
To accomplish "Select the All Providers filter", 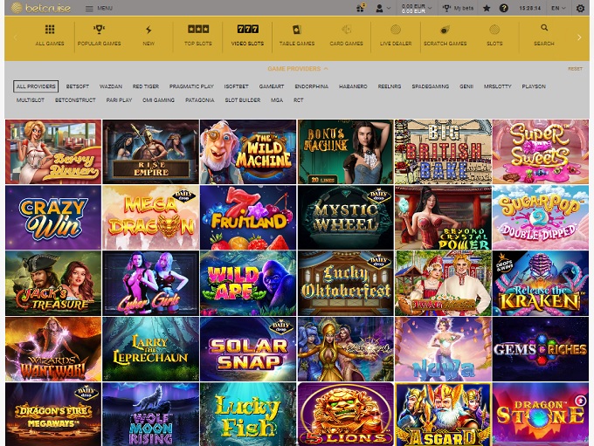I will (36, 86).
